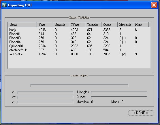The image size is (160, 125).
Task: Close the Exporting OBJ dialog
Action: (154, 5)
